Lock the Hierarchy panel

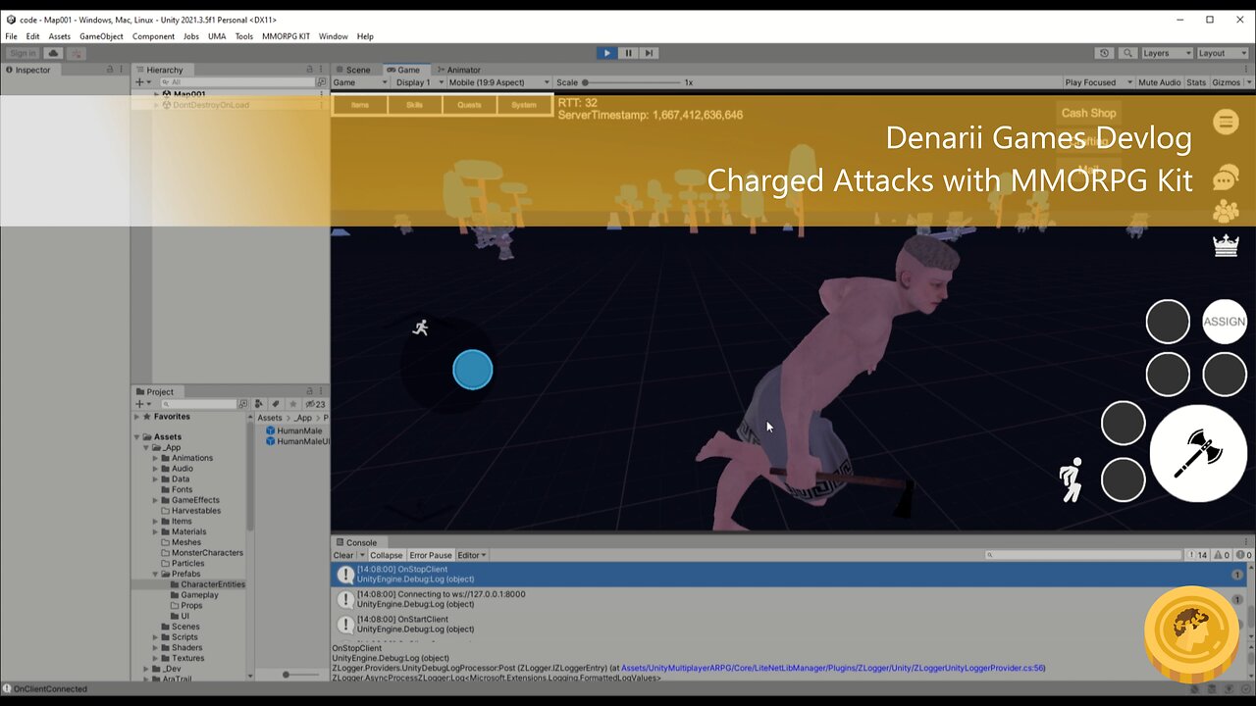pos(310,70)
